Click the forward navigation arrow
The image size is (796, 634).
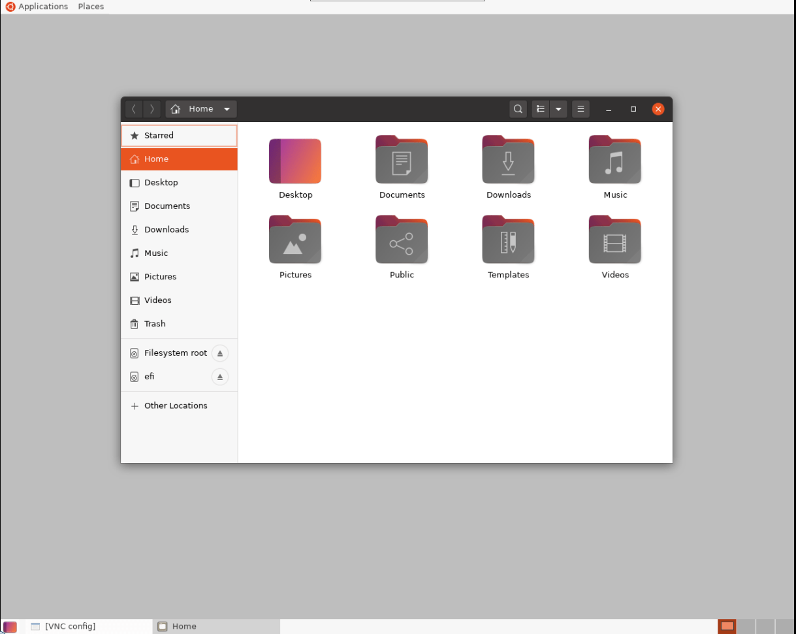tap(151, 109)
